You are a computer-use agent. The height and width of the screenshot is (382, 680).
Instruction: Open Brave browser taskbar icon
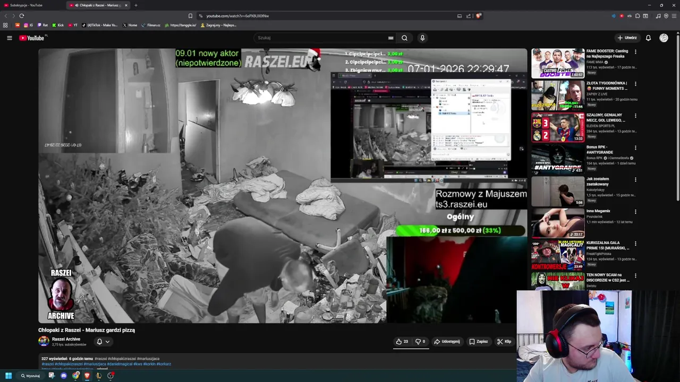[x=87, y=376]
